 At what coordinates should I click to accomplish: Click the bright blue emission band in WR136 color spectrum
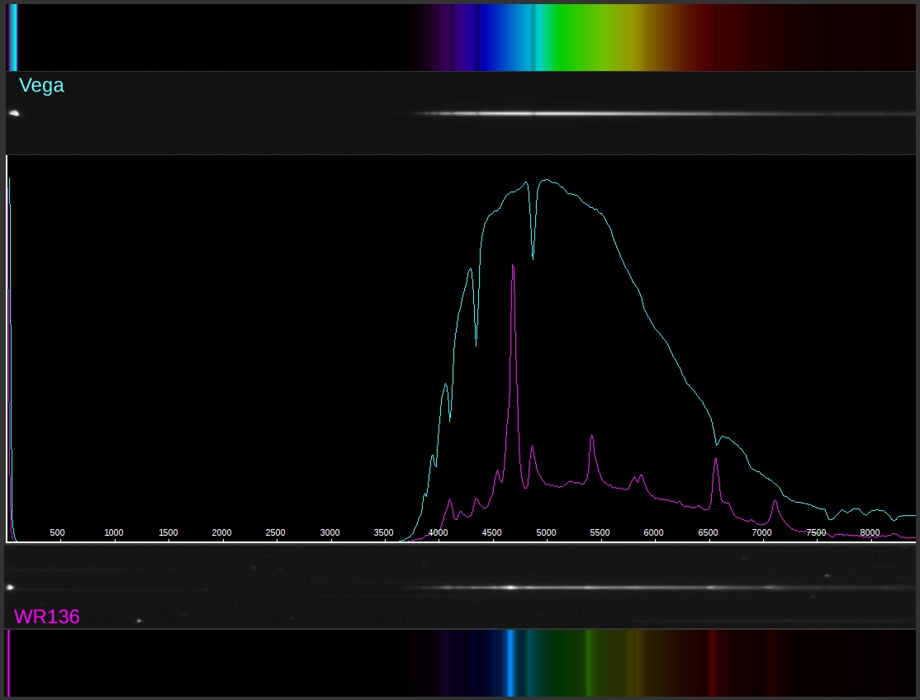(x=510, y=663)
